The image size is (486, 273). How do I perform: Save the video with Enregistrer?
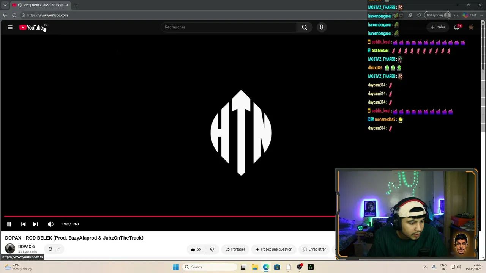[314, 249]
